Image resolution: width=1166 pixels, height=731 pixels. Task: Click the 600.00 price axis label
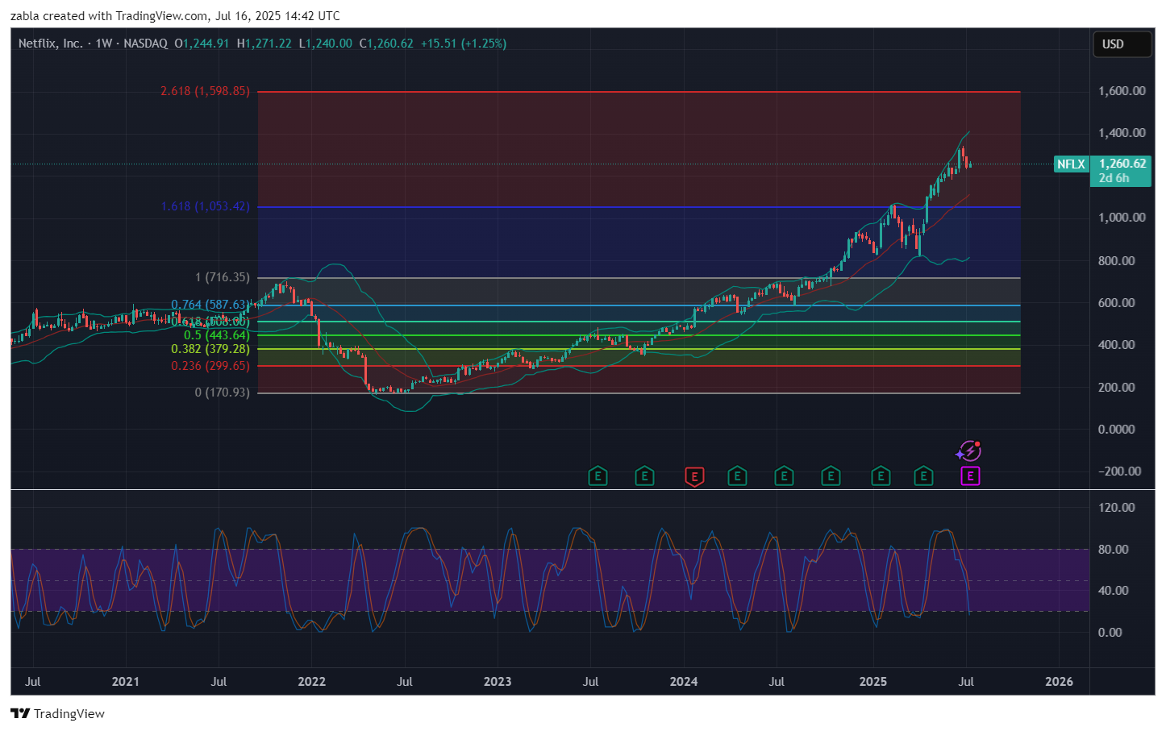[1117, 303]
